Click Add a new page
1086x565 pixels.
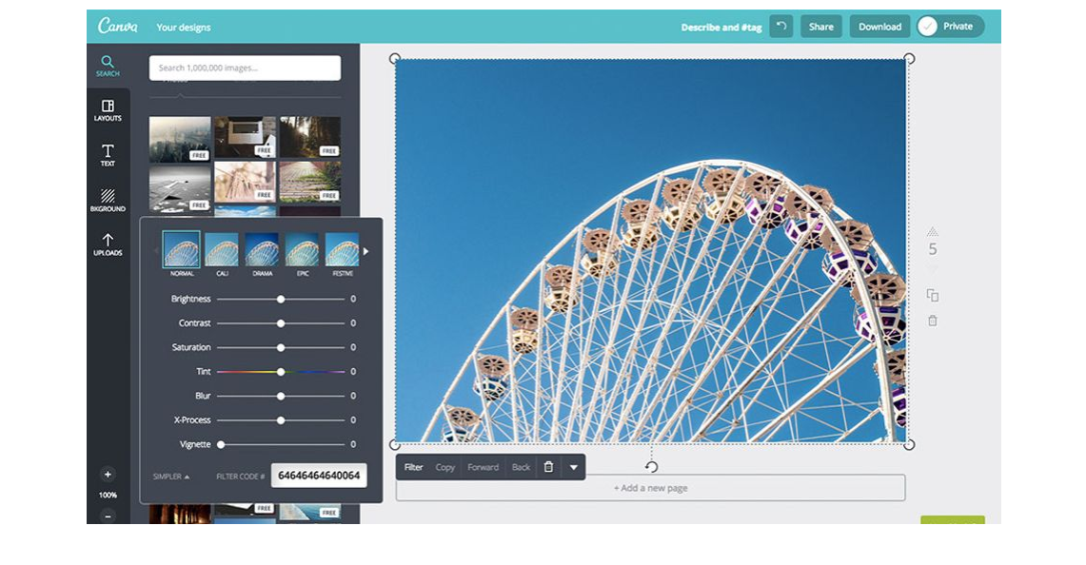[x=650, y=488]
